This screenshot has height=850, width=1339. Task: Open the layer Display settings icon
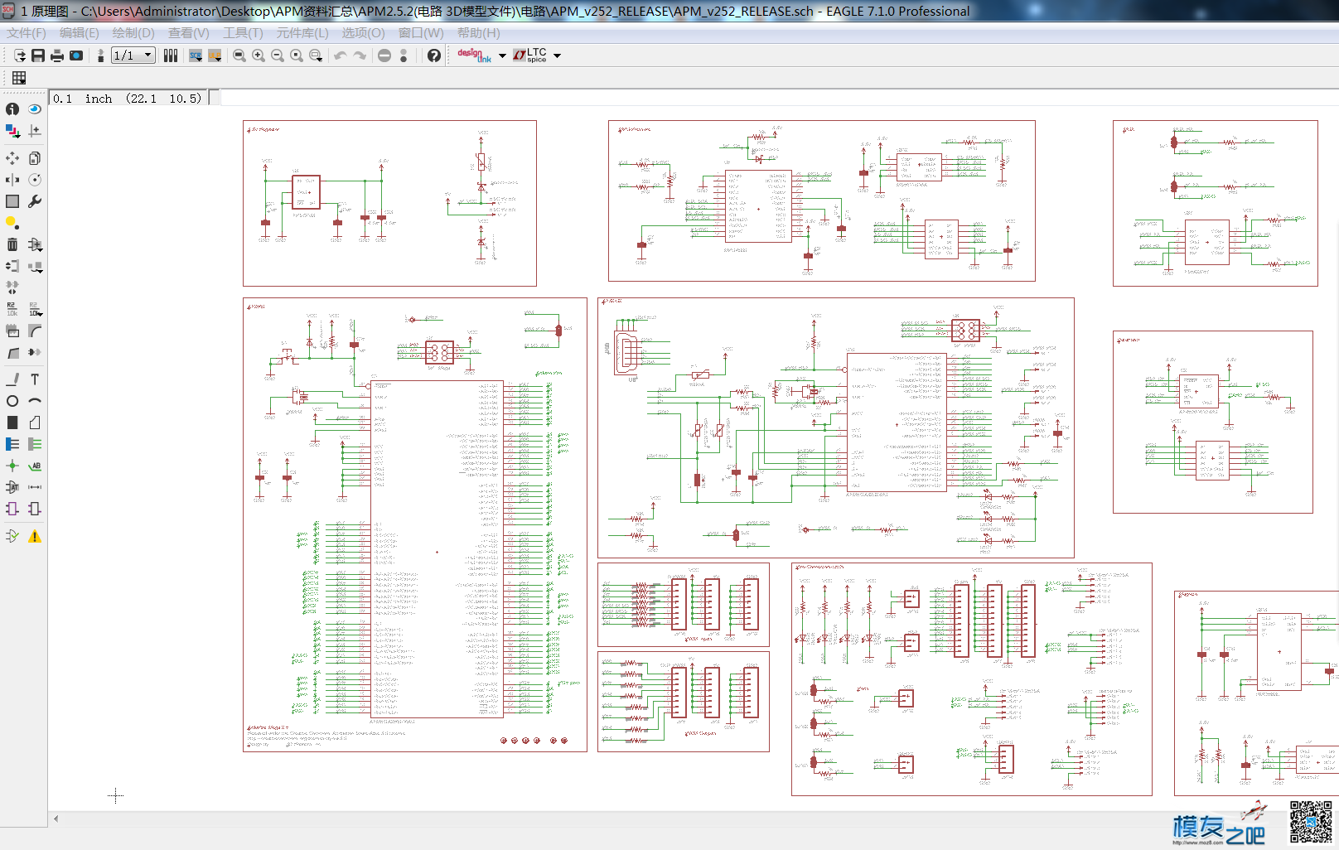click(x=12, y=131)
